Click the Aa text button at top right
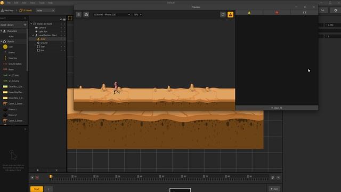341x192 pixels. 322,10
